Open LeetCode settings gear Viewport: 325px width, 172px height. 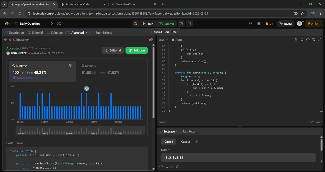point(259,24)
